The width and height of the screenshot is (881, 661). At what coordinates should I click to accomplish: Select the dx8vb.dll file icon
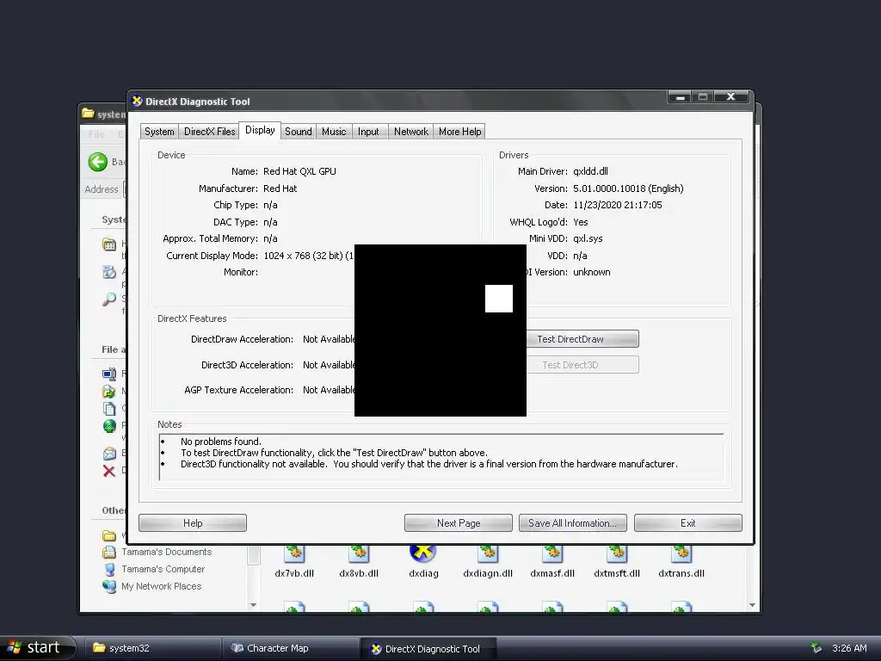tap(359, 553)
